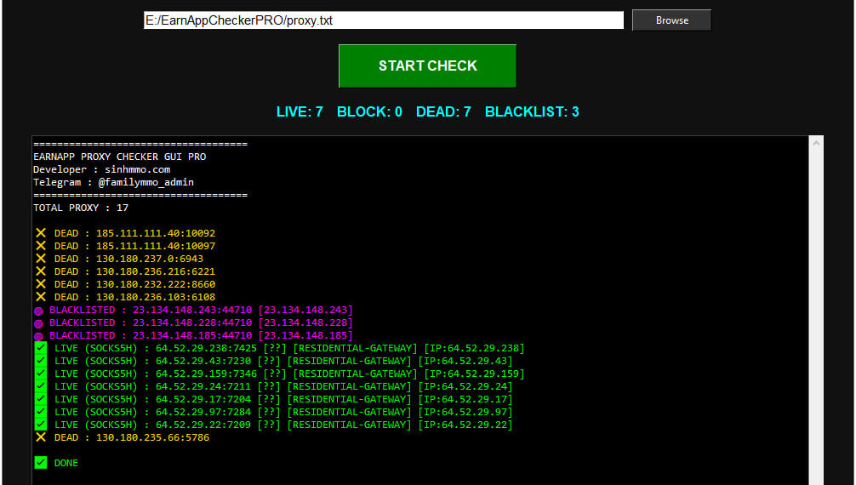Click green check beside 64.52.29.22:7209
This screenshot has height=485, width=856.
[40, 425]
